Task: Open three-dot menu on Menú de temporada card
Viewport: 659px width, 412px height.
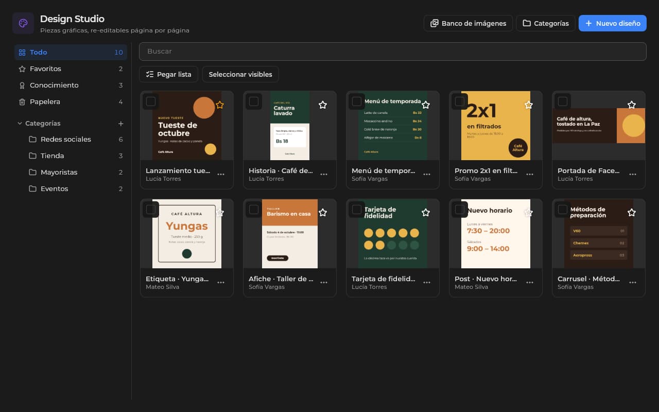Action: click(x=427, y=175)
